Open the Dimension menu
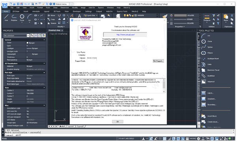237x142 pixels. tap(65, 7)
